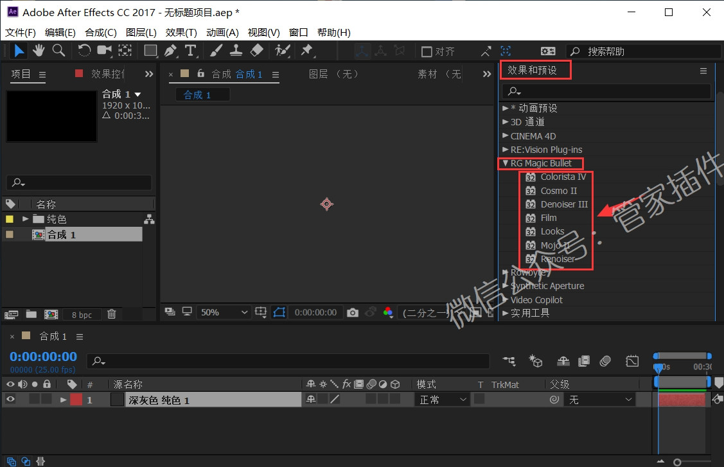The height and width of the screenshot is (467, 724).
Task: Switch to the 效果和预设 panel tab
Action: 532,70
